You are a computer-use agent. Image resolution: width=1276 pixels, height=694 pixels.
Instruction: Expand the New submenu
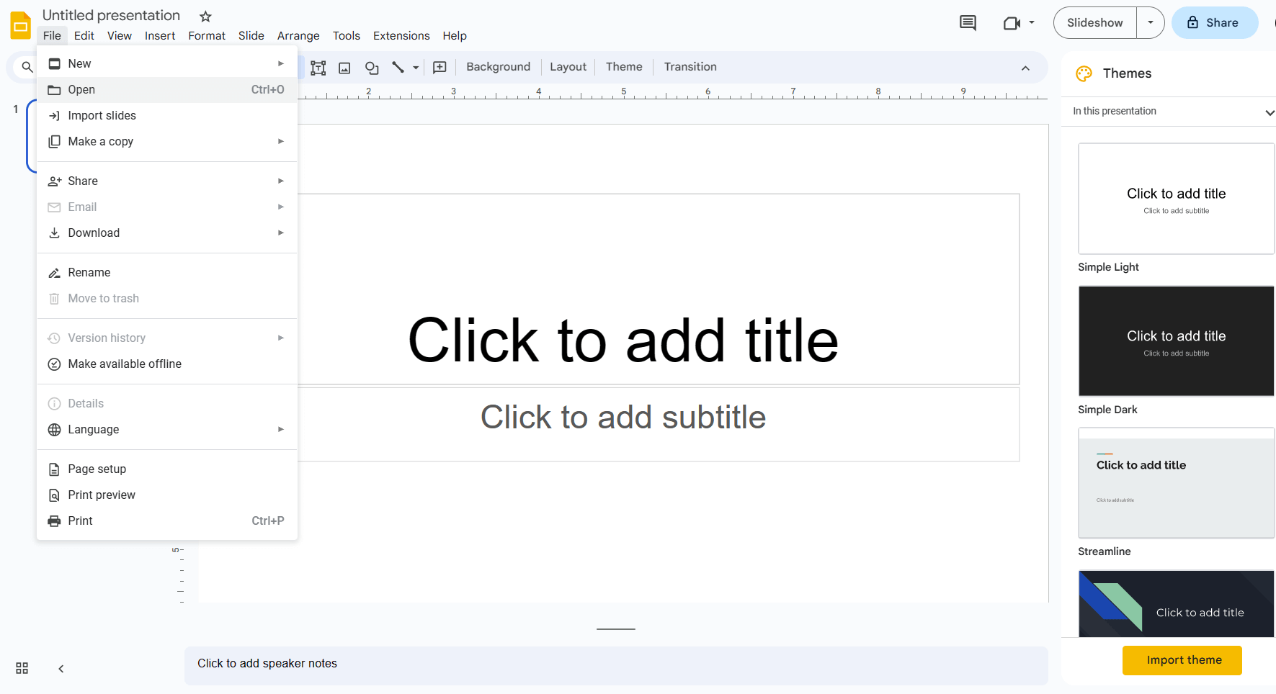tap(167, 63)
